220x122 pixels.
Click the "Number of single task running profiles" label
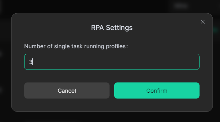(76, 46)
